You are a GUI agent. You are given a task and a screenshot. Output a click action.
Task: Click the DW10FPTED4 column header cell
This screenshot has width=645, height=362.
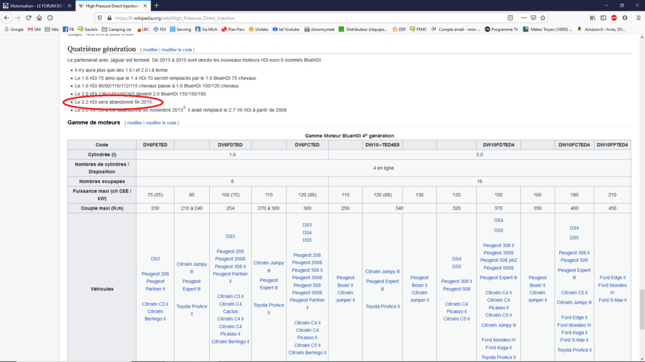pos(612,145)
